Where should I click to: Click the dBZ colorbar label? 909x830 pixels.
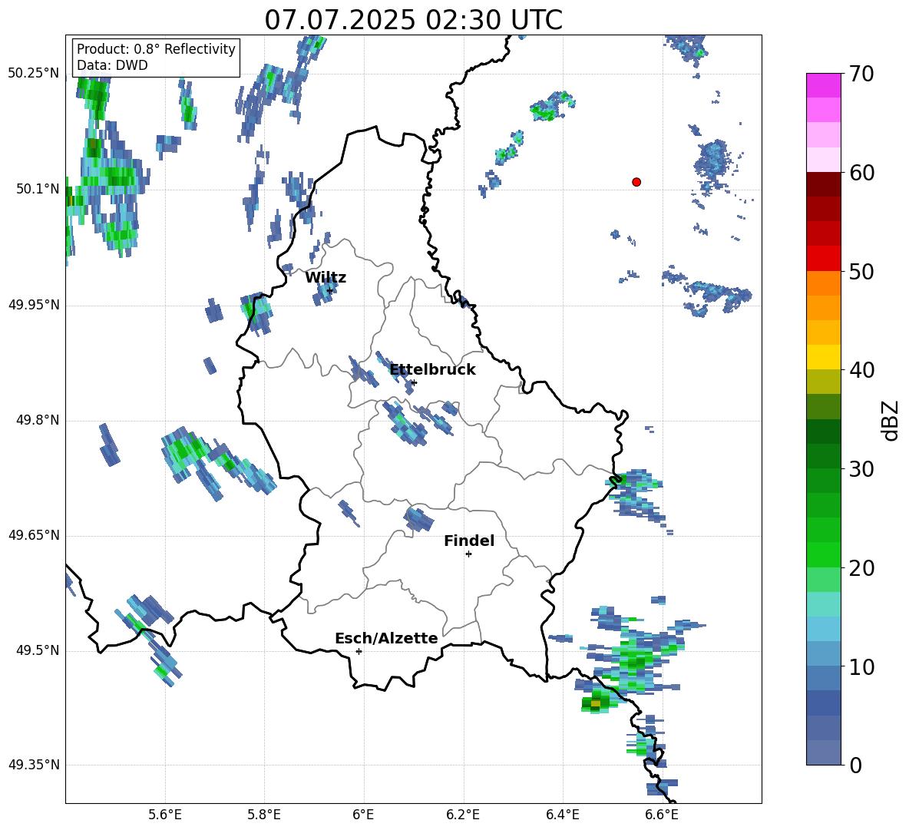tap(890, 420)
